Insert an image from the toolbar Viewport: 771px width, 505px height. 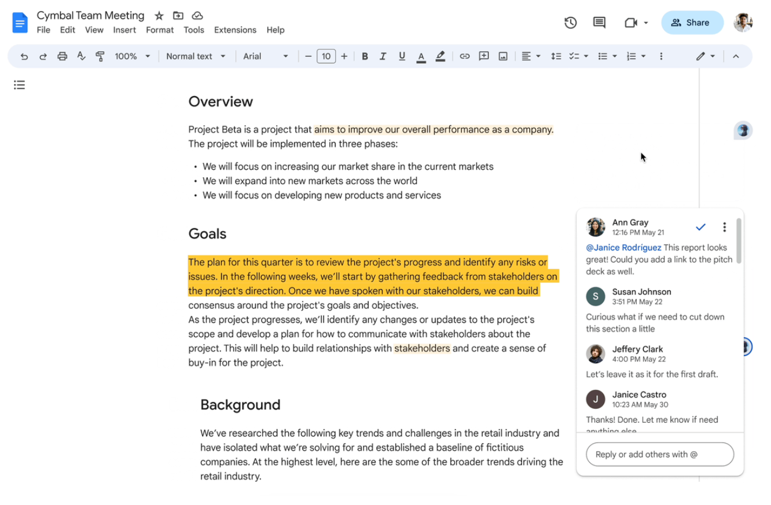coord(503,56)
